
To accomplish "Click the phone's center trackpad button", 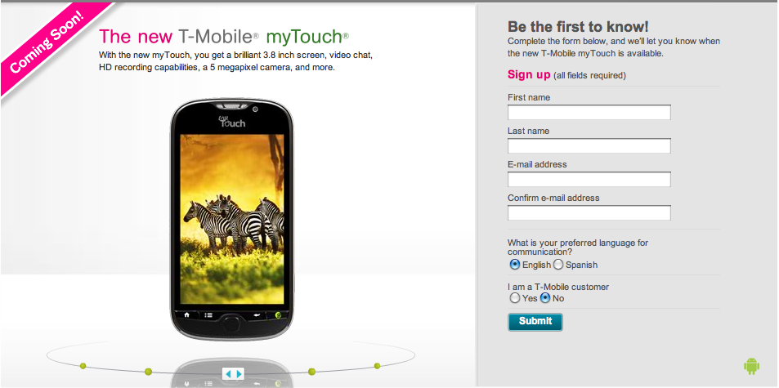I will click(x=231, y=324).
